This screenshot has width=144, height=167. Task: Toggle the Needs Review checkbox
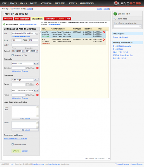(x=13, y=144)
